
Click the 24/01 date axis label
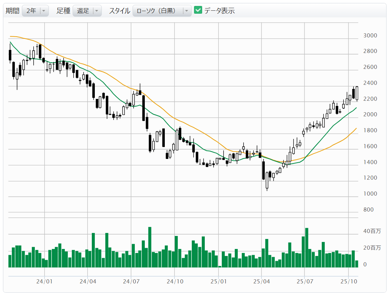point(44,282)
